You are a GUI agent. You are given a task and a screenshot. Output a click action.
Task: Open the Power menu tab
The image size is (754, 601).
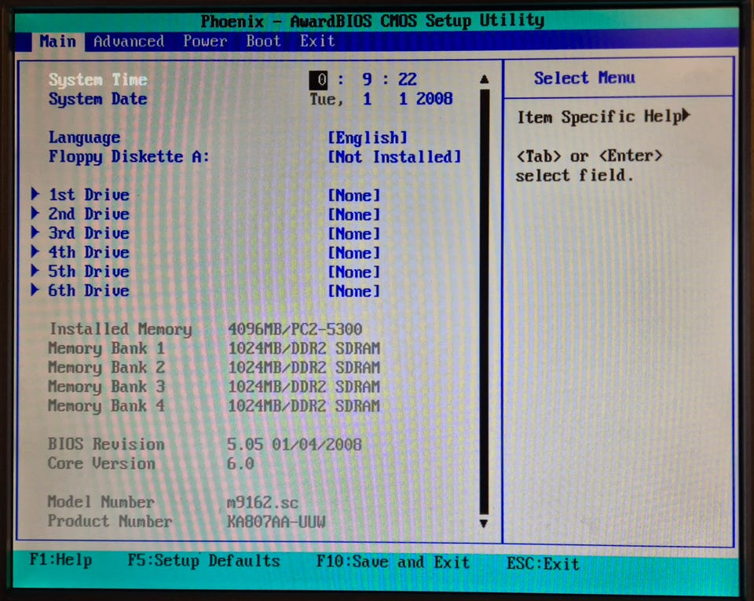tap(205, 42)
